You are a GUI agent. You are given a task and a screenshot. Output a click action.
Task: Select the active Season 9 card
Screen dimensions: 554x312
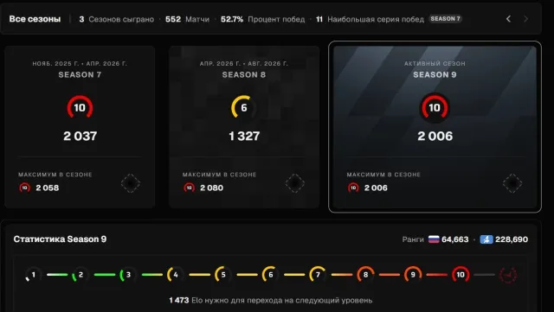point(435,127)
